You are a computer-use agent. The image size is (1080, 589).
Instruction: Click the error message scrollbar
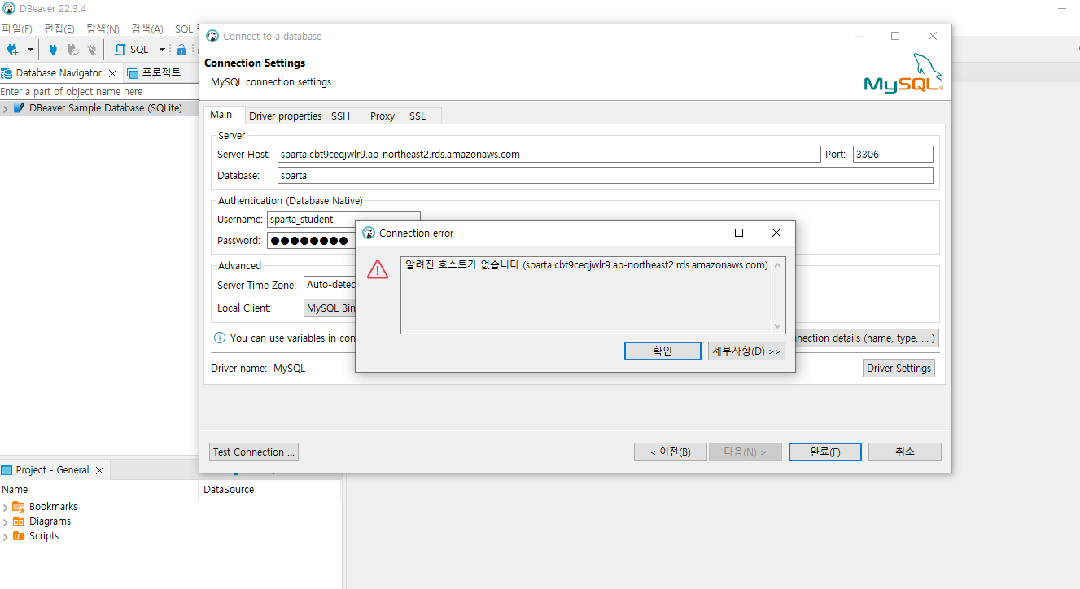pos(778,295)
